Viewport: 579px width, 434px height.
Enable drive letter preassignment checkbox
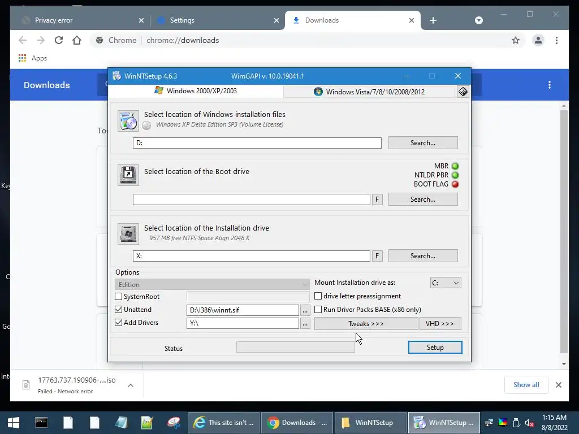point(318,296)
